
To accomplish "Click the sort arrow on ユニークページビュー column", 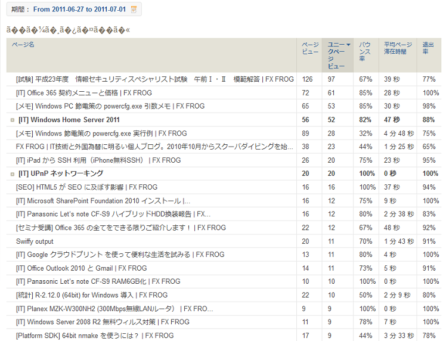I will (348, 45).
